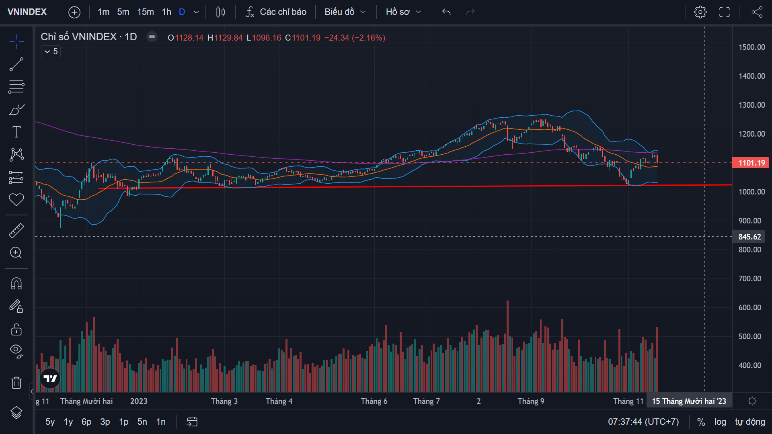
Task: Toggle magnet mode on
Action: click(16, 284)
